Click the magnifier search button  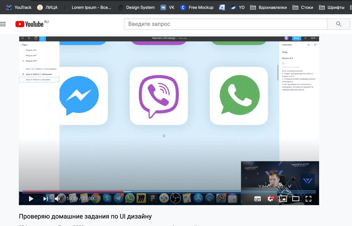(x=339, y=24)
